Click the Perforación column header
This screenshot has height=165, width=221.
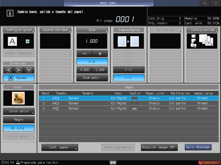point(180,94)
